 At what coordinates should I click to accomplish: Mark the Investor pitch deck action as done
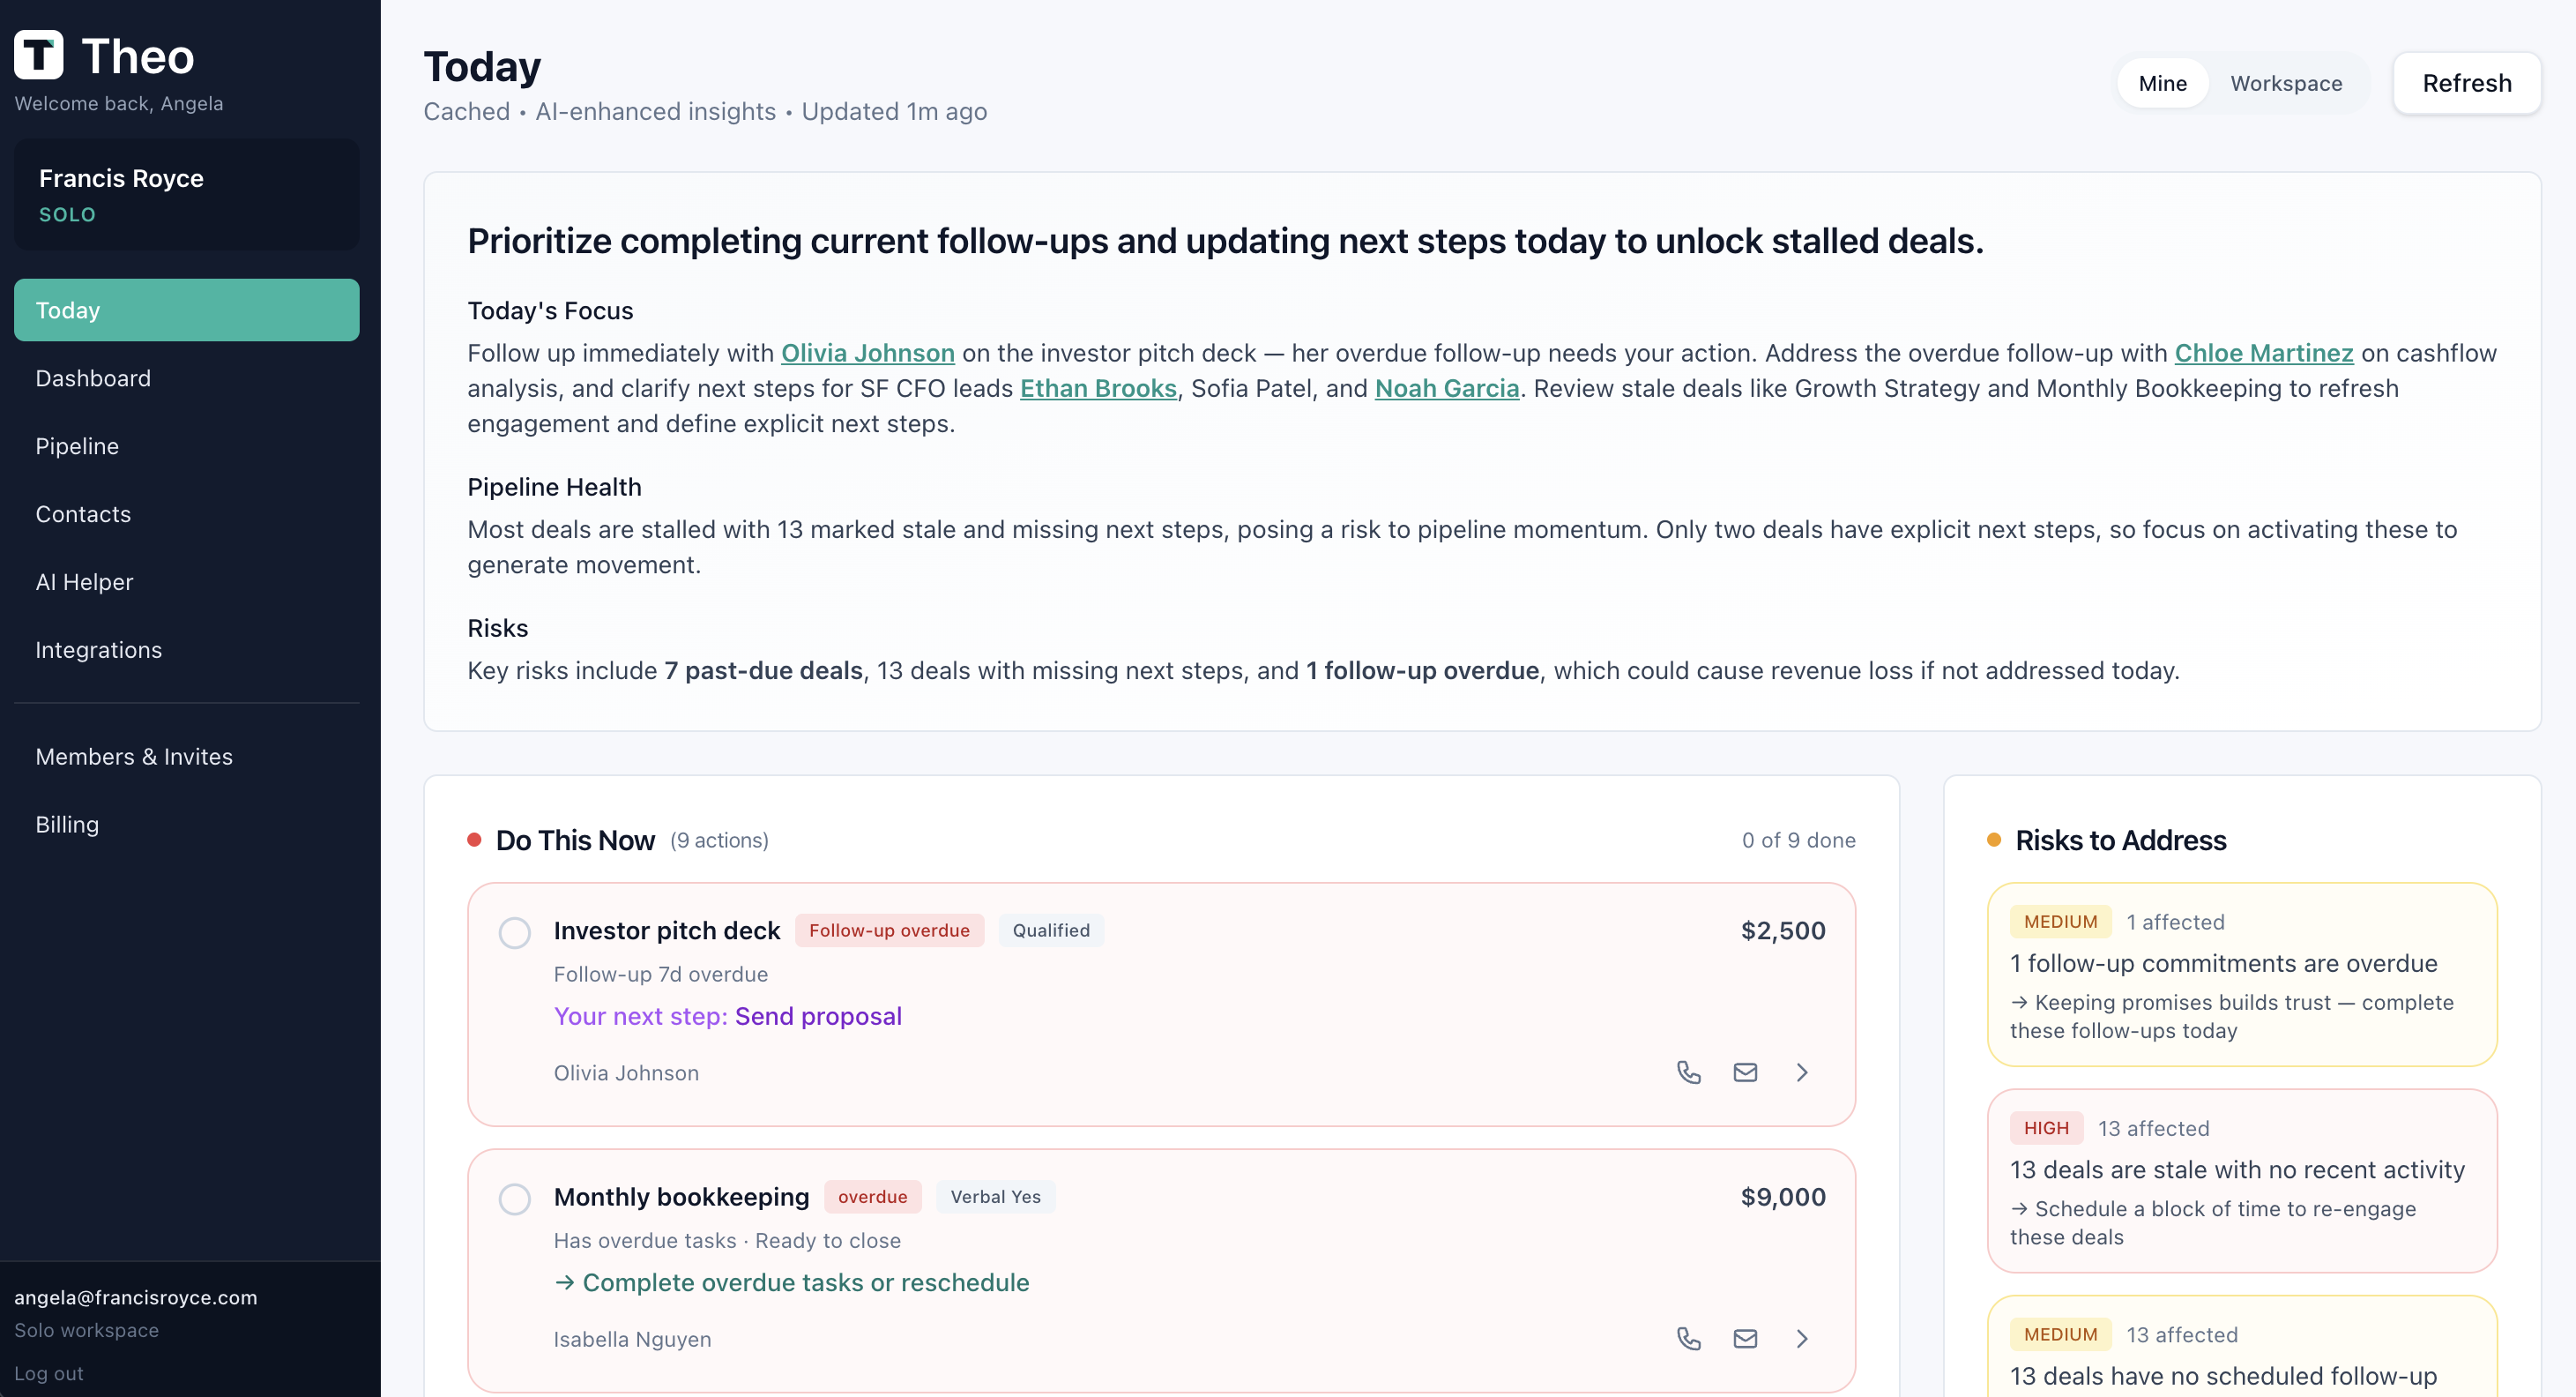pyautogui.click(x=515, y=931)
